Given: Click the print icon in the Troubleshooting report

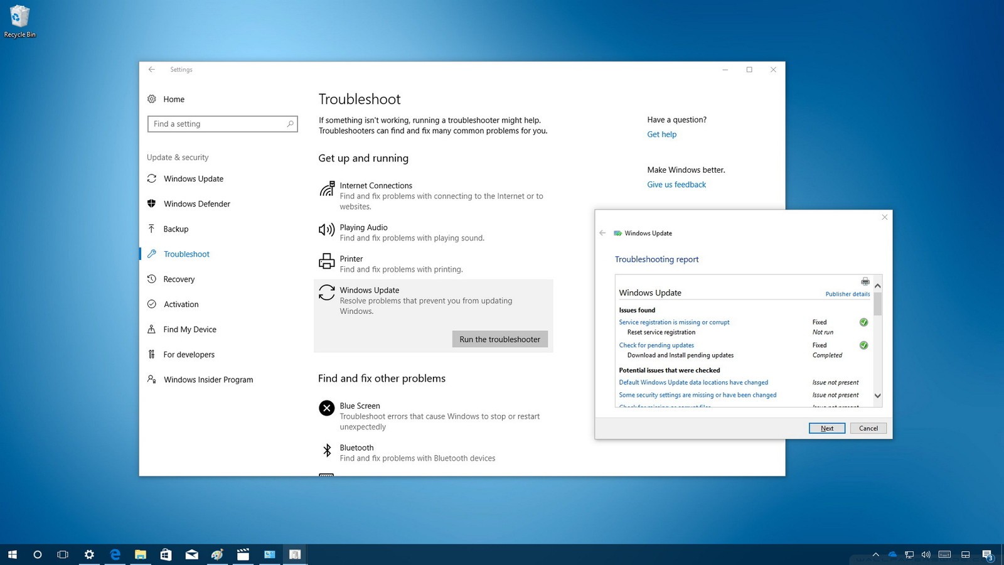Looking at the screenshot, I should click(865, 281).
